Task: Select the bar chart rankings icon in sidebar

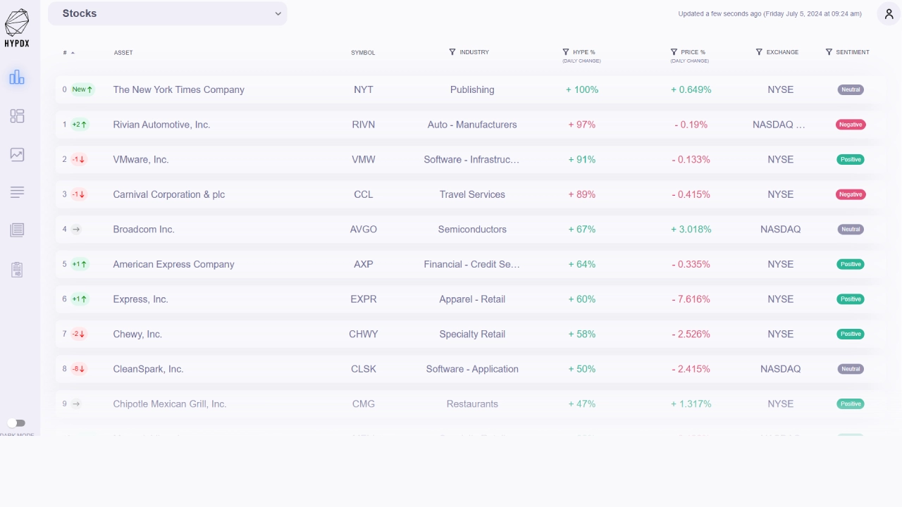Action: 17,77
